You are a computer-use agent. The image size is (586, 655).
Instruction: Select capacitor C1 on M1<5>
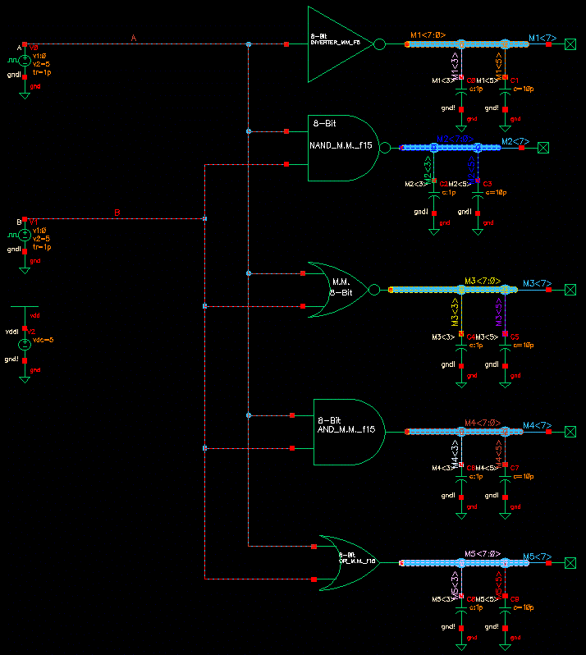click(505, 91)
